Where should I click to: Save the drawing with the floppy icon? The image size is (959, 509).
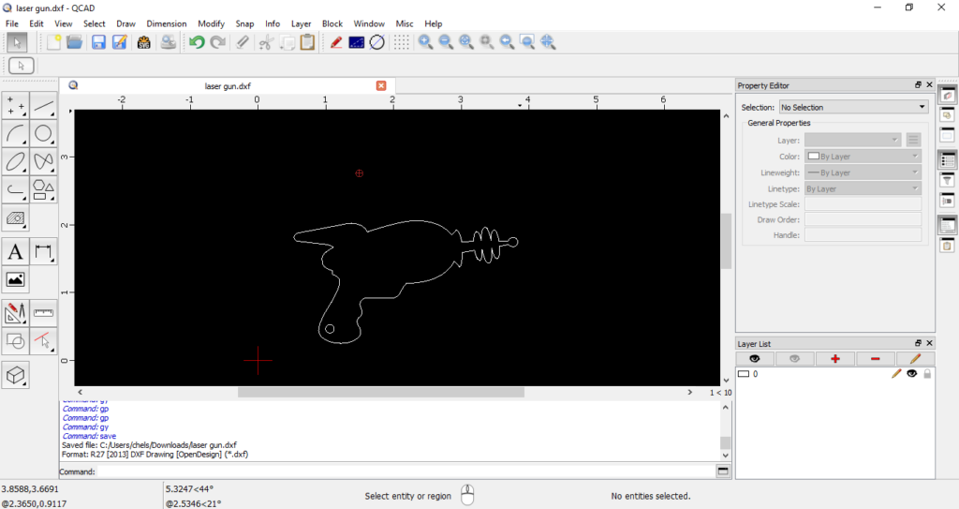tap(98, 42)
